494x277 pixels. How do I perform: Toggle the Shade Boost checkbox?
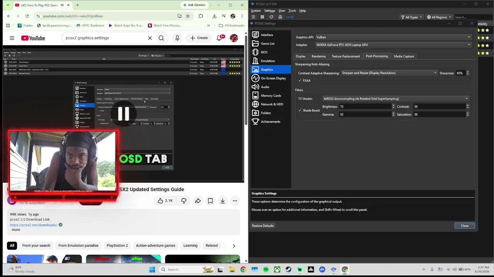[x=300, y=110]
